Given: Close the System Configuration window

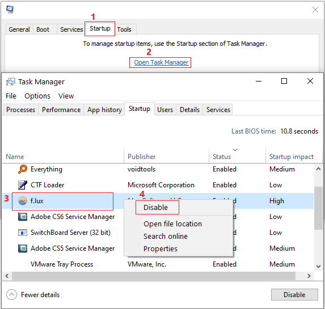Looking at the screenshot, I should (315, 10).
